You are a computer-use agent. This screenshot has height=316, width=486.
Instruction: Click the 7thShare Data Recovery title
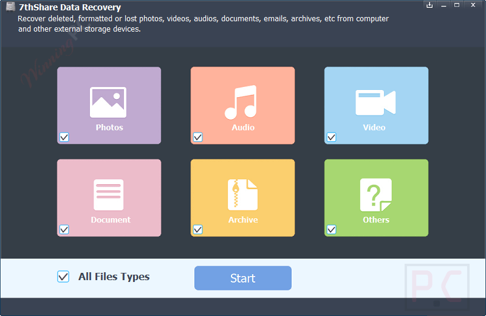[70, 7]
